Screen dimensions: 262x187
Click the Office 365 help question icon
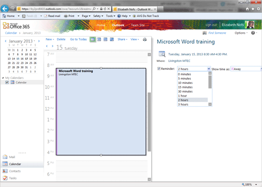[253, 33]
